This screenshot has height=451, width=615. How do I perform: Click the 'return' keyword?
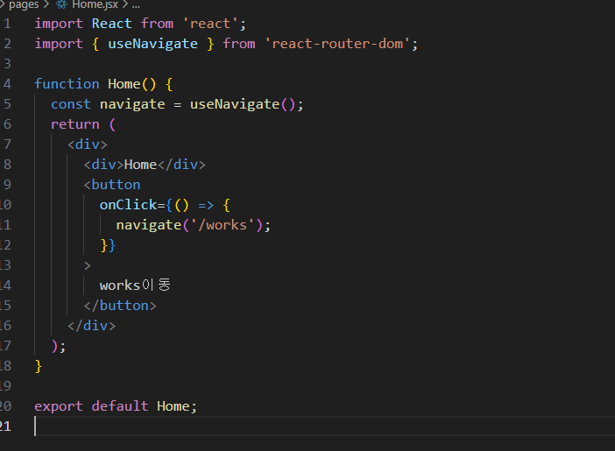click(75, 124)
